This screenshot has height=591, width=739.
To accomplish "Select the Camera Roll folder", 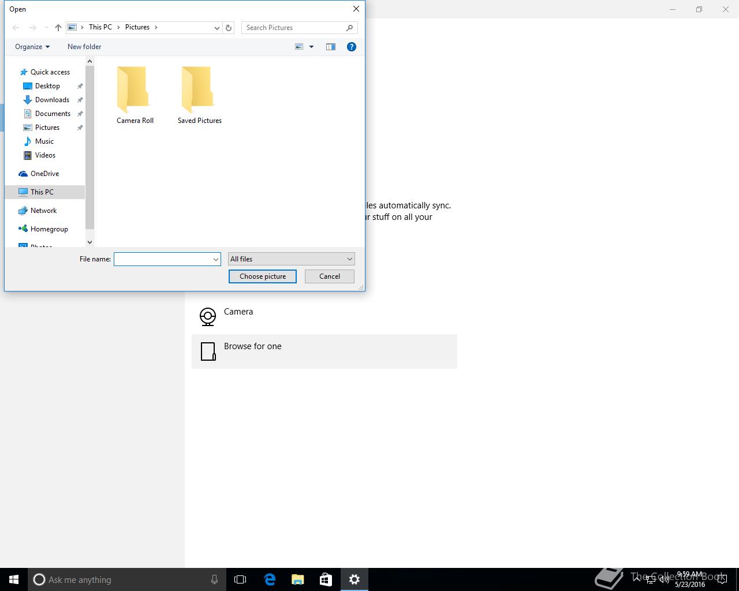I will tap(135, 95).
